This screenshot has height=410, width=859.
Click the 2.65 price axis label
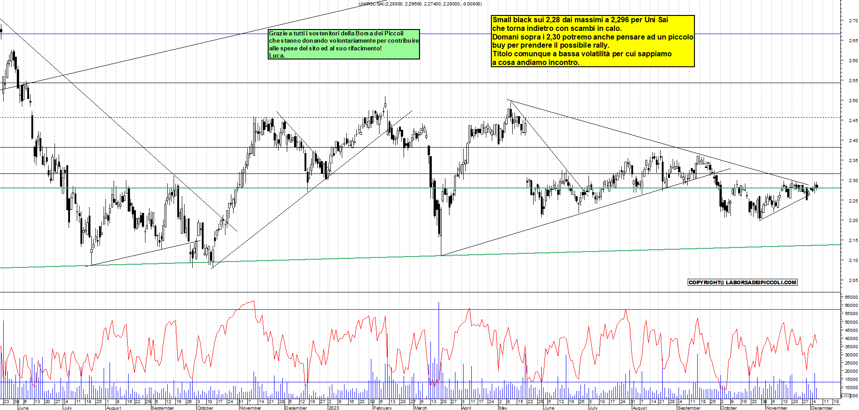click(853, 40)
